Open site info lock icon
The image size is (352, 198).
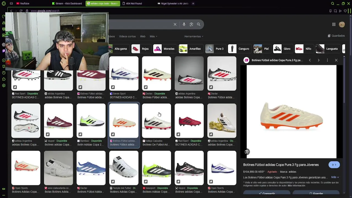pos(27,11)
